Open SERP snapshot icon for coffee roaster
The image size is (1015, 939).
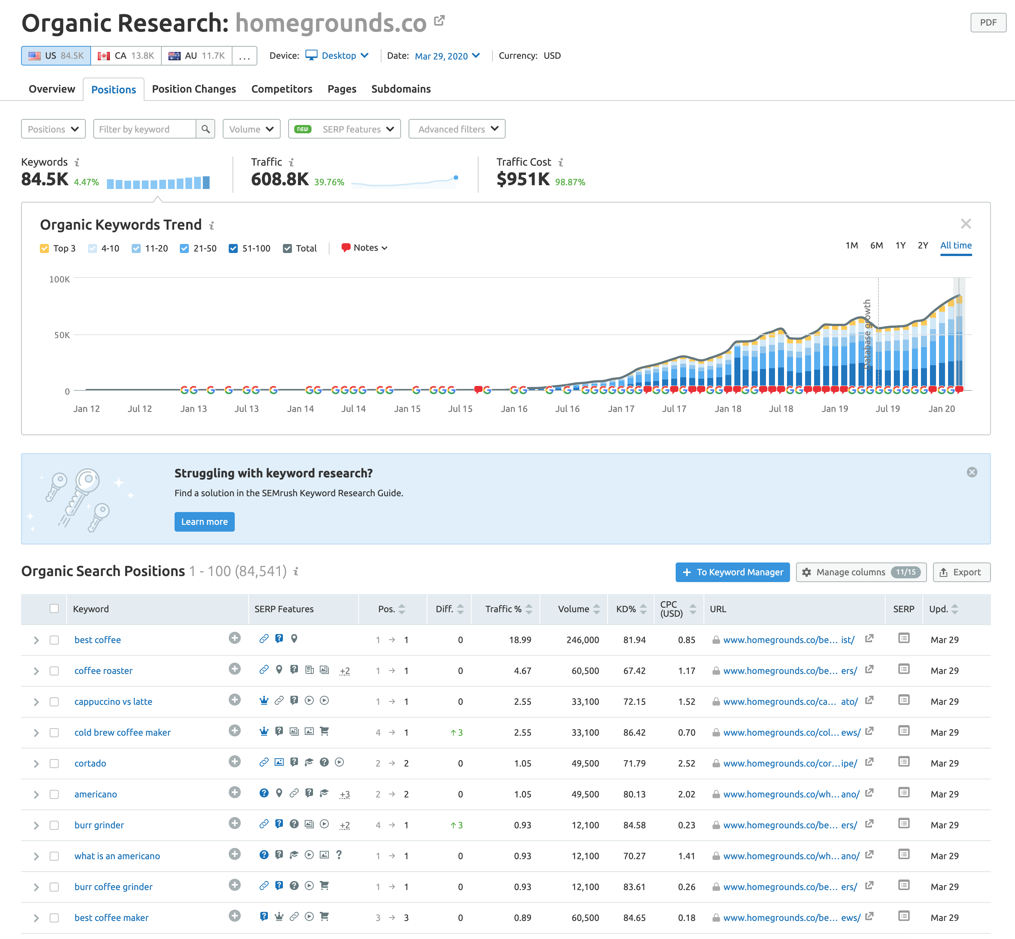[x=903, y=669]
